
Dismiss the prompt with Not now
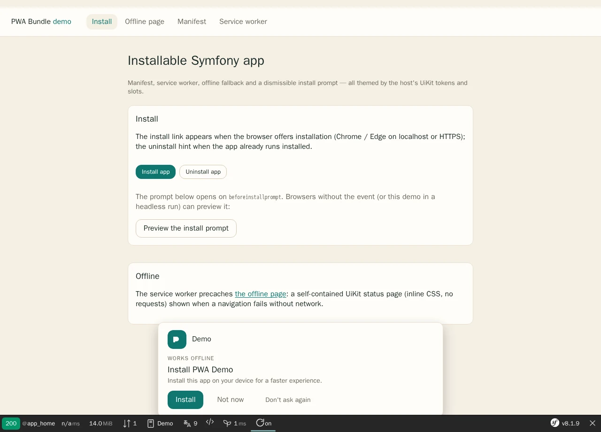pos(231,400)
